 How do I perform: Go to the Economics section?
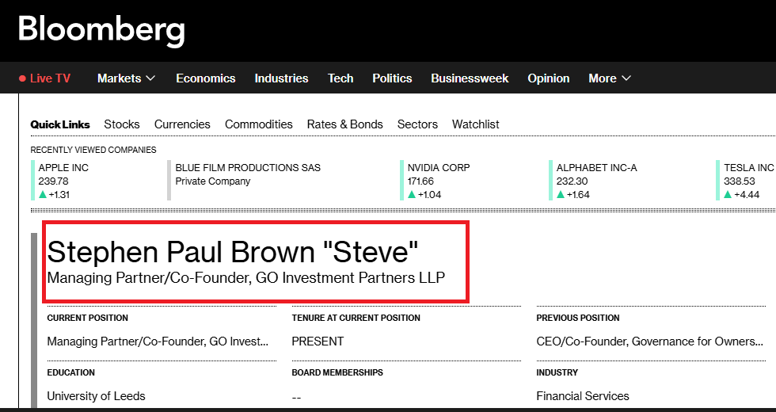coord(206,78)
